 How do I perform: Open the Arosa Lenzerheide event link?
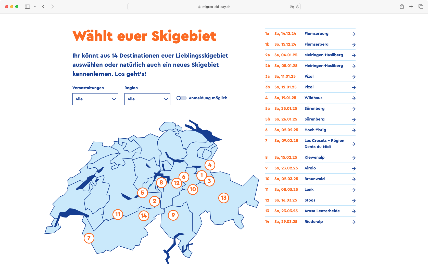310,211
